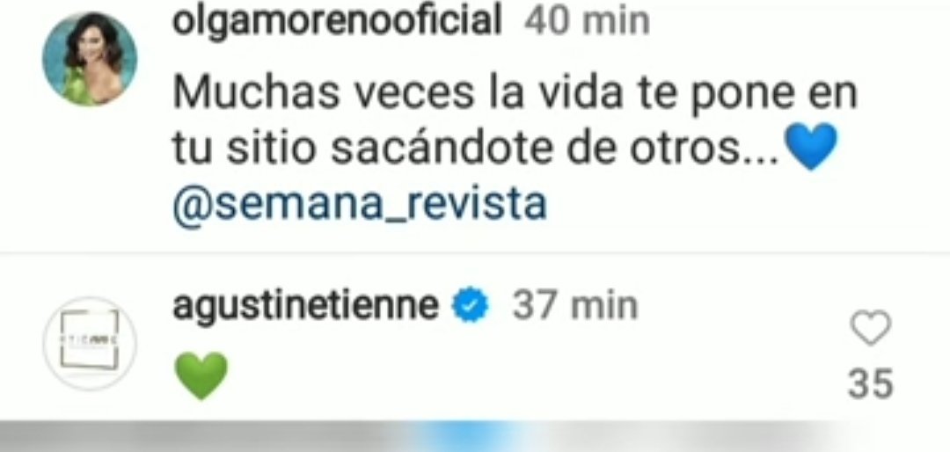View the 35 likes on the comment

[x=871, y=384]
